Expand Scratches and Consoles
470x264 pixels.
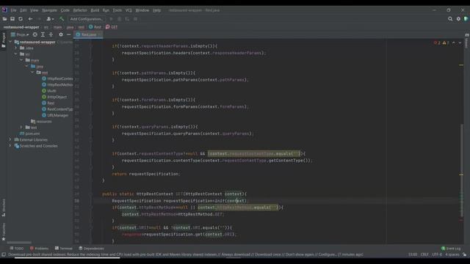pyautogui.click(x=10, y=146)
